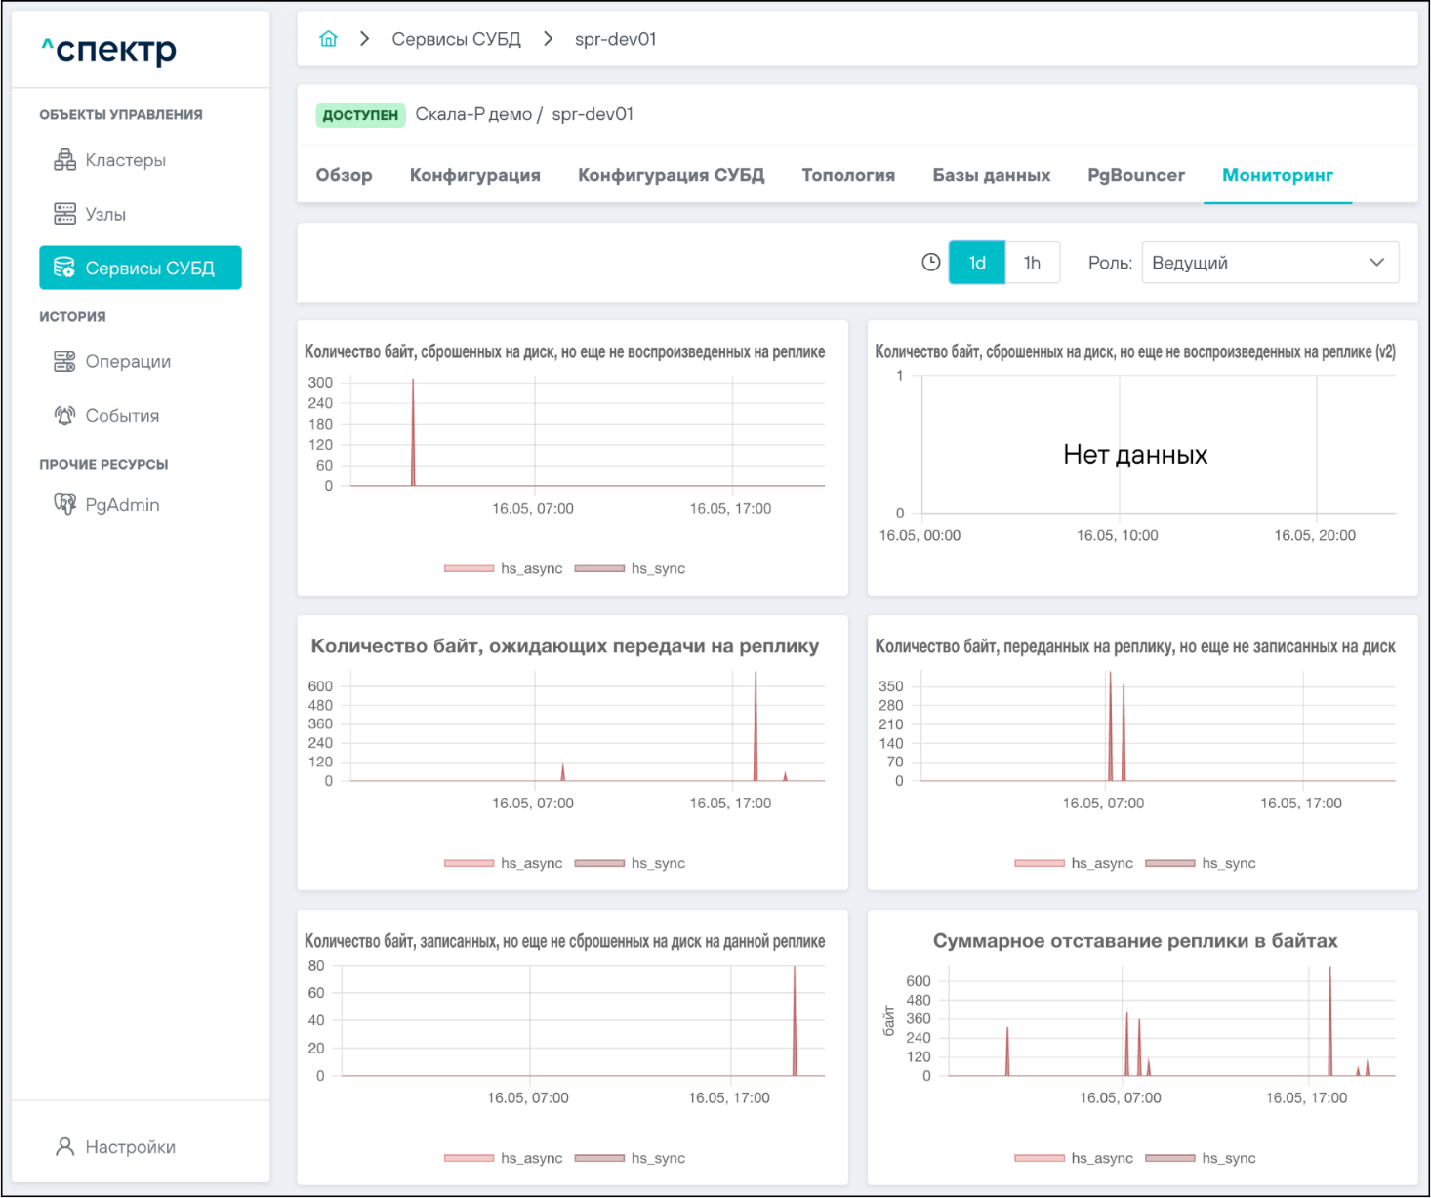Open PgAdmin via its elephant icon
This screenshot has height=1198, width=1431.
(x=64, y=505)
